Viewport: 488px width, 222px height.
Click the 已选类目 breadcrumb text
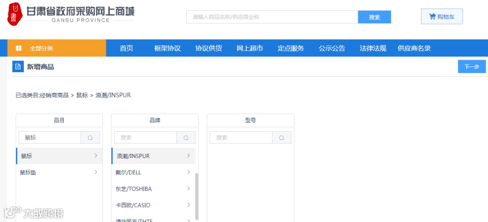click(x=73, y=95)
